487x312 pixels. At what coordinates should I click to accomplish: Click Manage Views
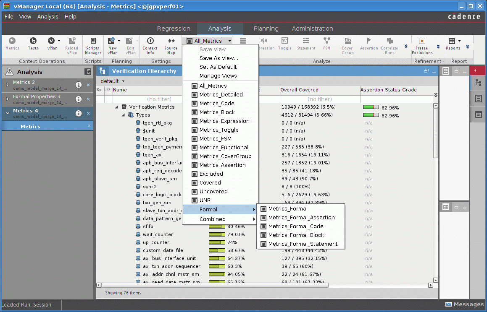[218, 75]
